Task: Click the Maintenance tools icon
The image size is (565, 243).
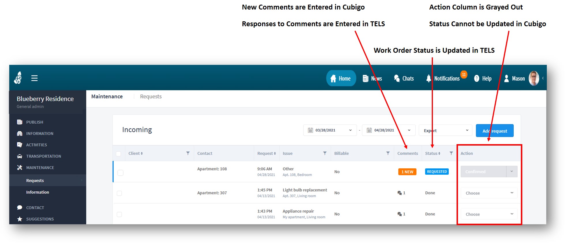Action: point(20,167)
